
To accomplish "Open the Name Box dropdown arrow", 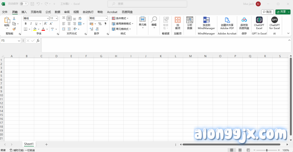I will [19, 41].
